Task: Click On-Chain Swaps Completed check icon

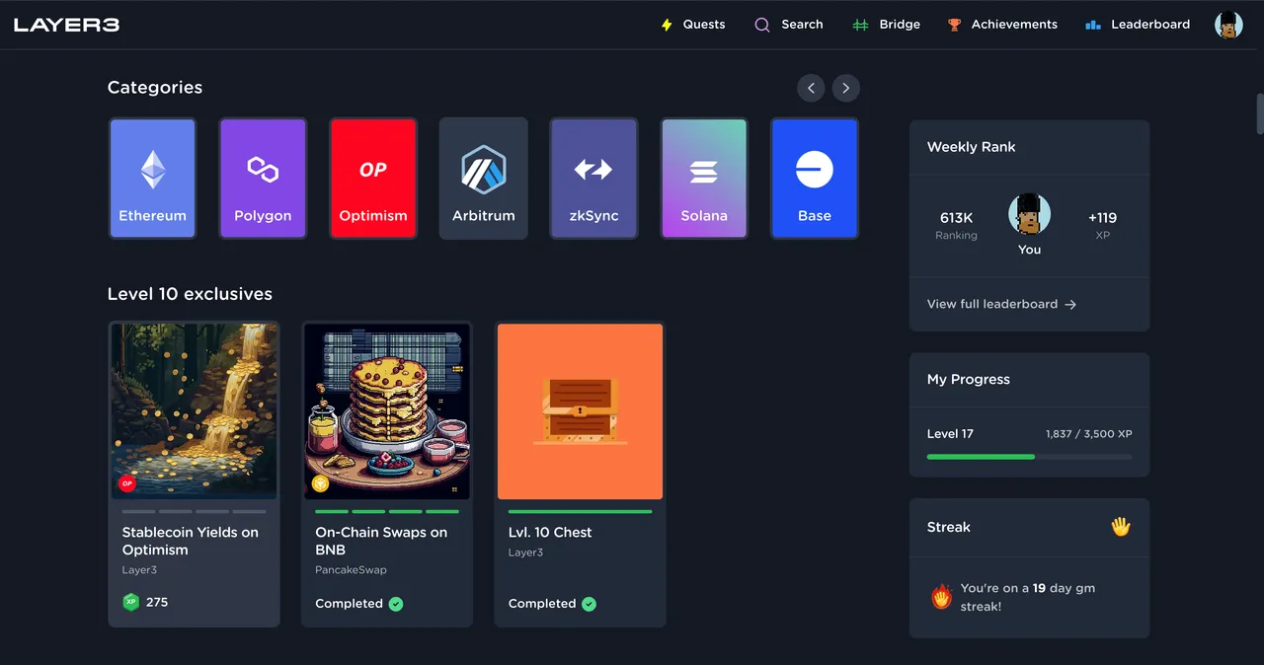Action: tap(396, 604)
